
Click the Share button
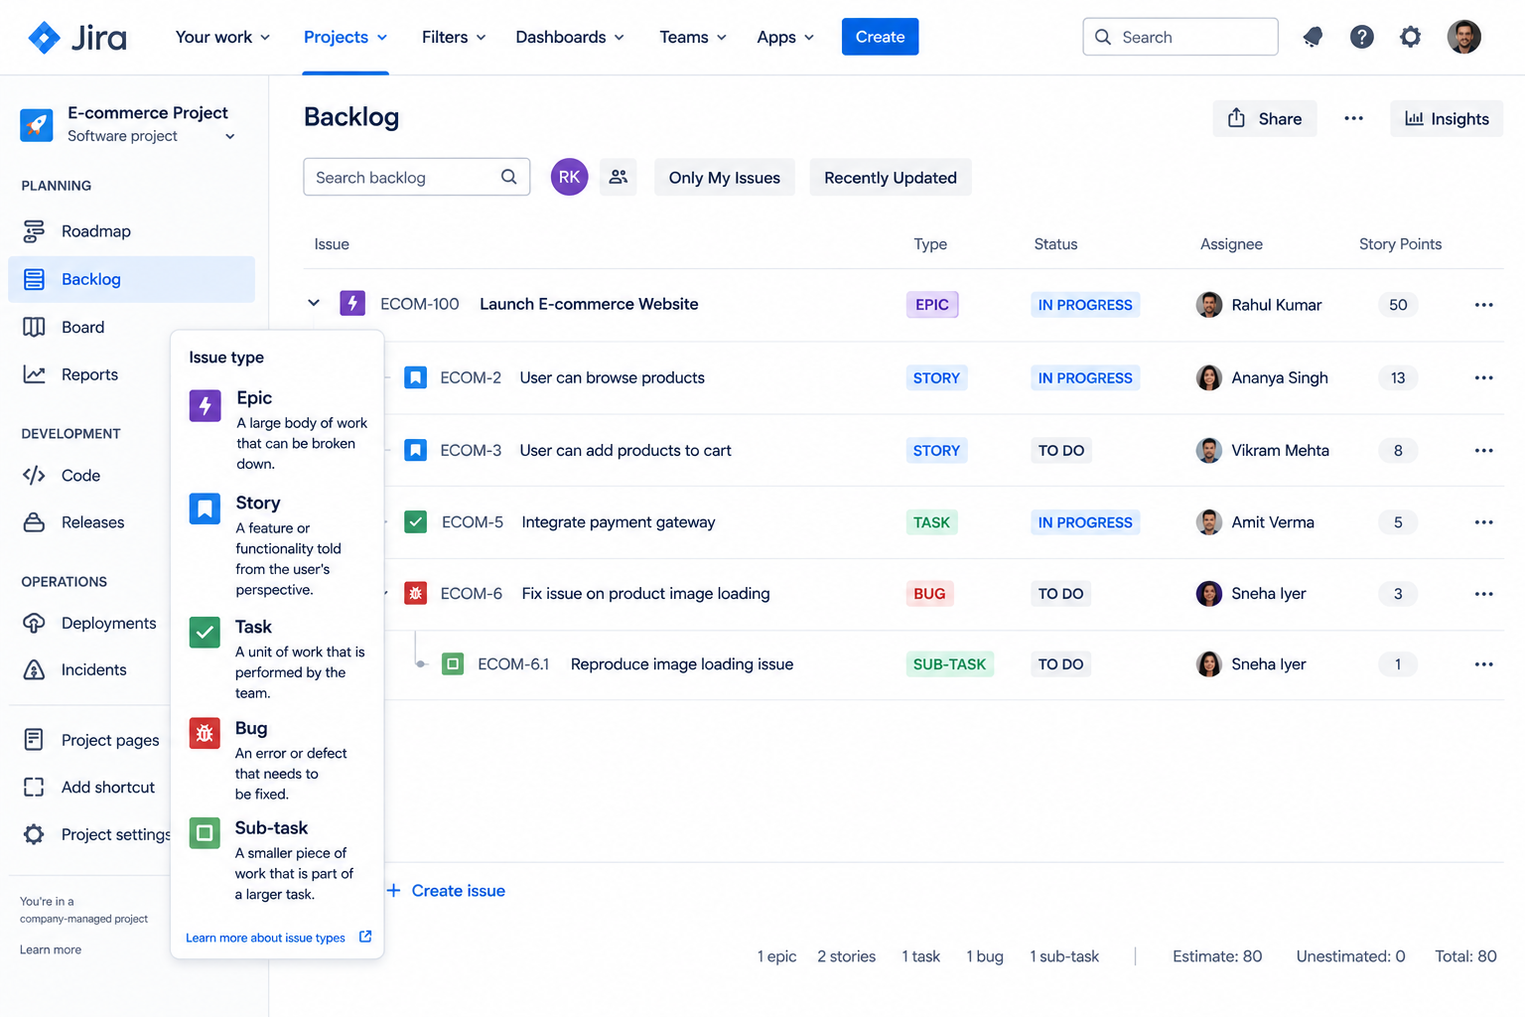tap(1265, 118)
